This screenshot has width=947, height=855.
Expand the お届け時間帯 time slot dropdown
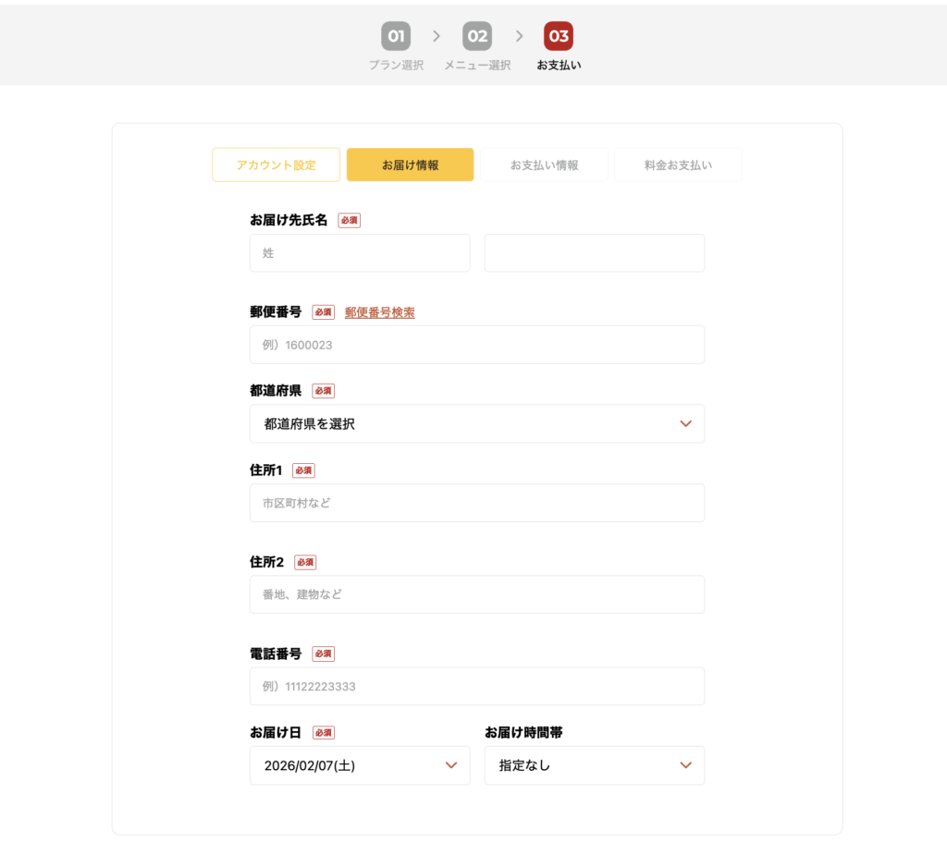point(595,765)
